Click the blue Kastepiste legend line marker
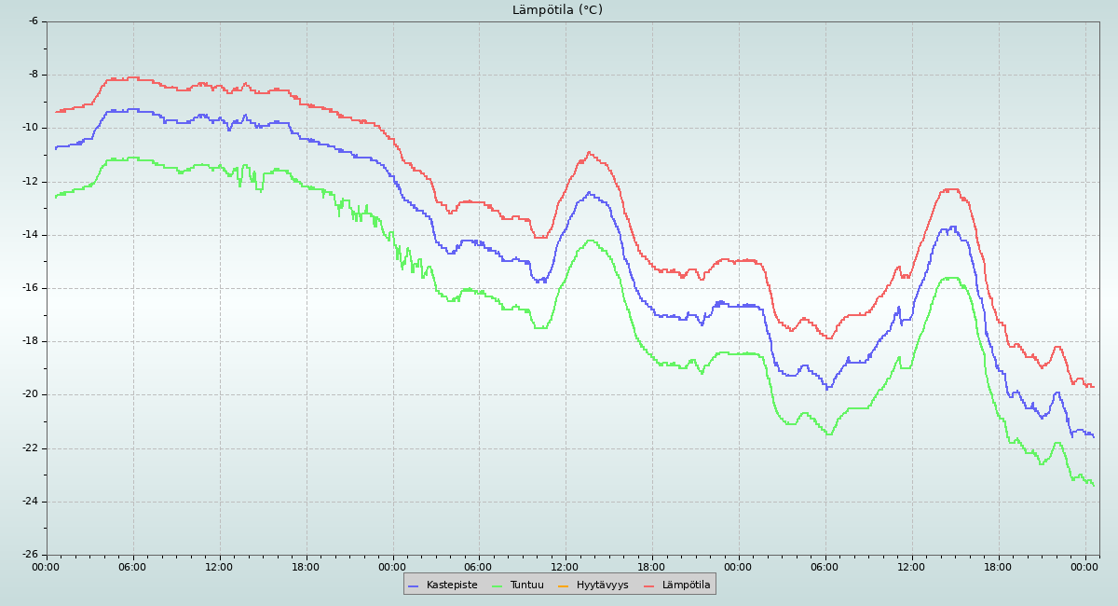The image size is (1118, 606). pyautogui.click(x=414, y=585)
